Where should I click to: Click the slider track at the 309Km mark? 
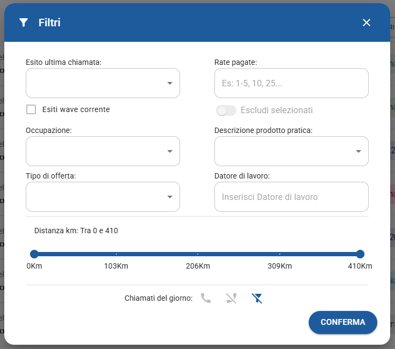(x=279, y=254)
